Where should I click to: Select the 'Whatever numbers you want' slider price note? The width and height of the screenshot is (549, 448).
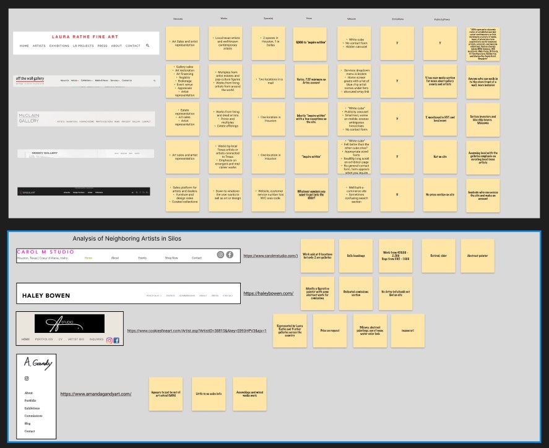311,194
